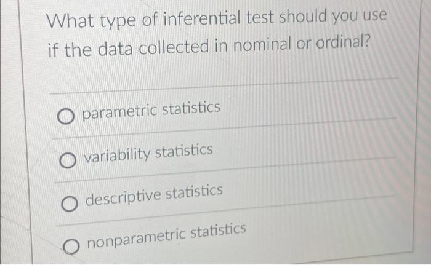The height and width of the screenshot is (265, 431).
Task: Click the word "collected" in the question
Action: point(174,47)
